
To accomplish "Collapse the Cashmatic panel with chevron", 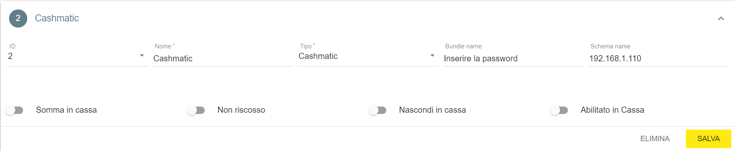I will pos(721,19).
